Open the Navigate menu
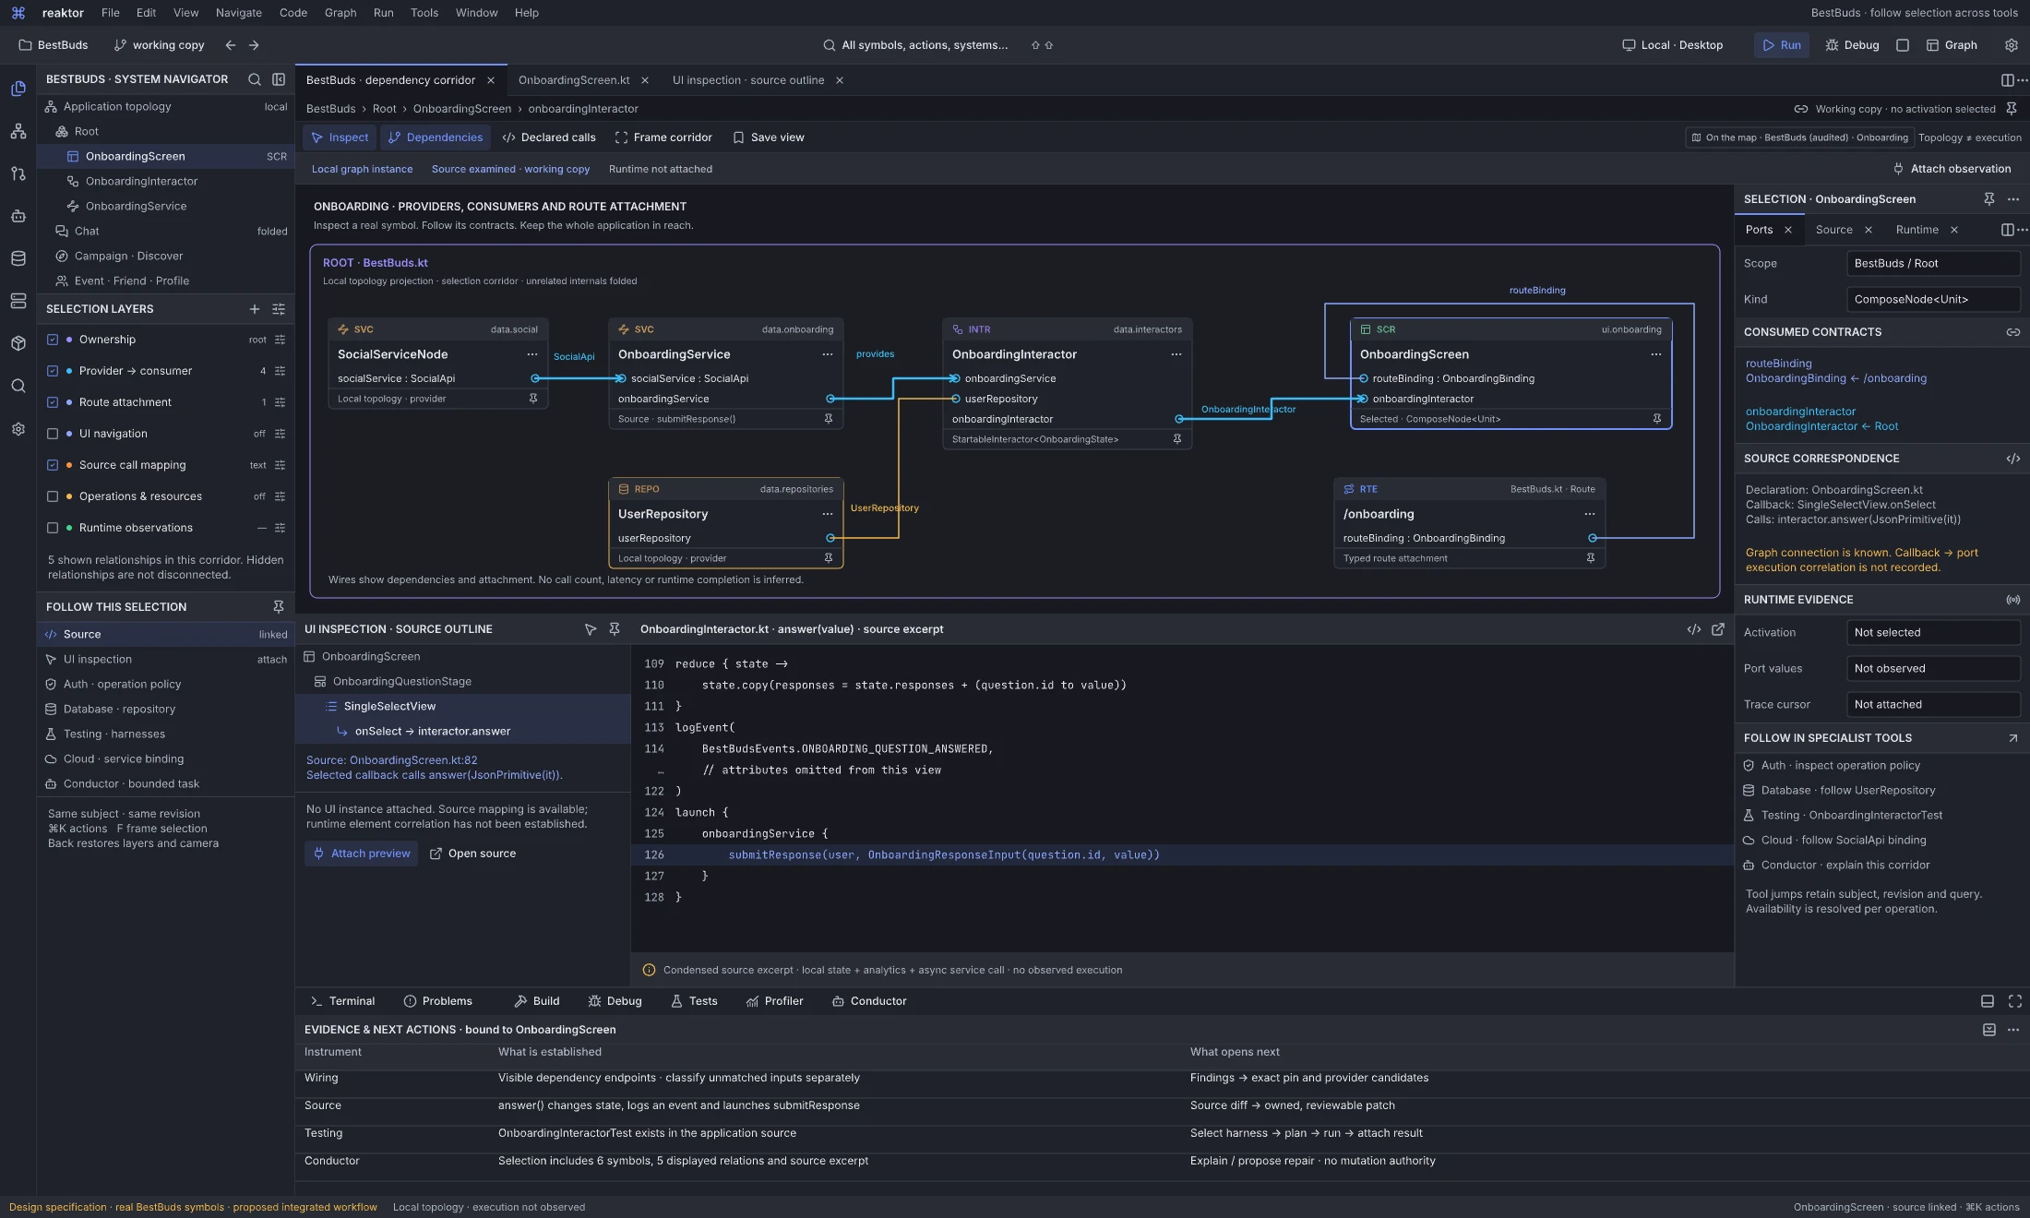Viewport: 2030px width, 1218px height. point(239,13)
